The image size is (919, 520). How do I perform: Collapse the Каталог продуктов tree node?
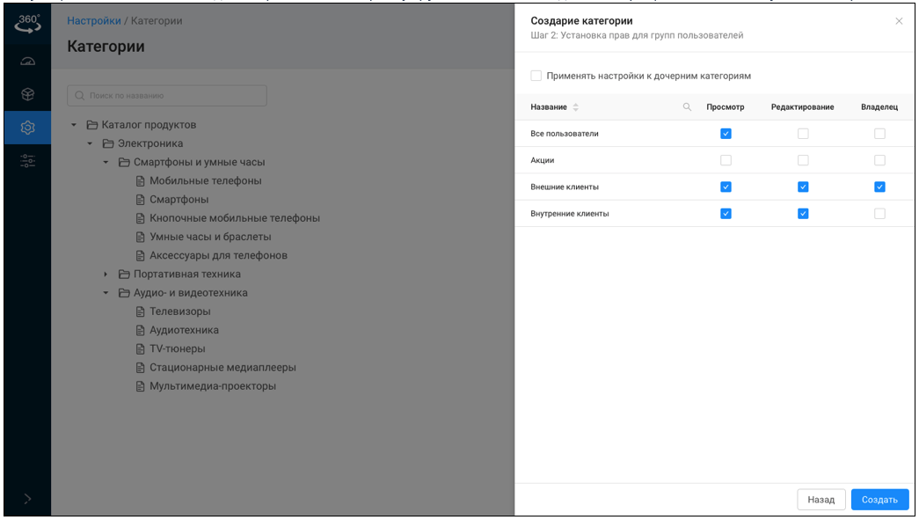74,125
